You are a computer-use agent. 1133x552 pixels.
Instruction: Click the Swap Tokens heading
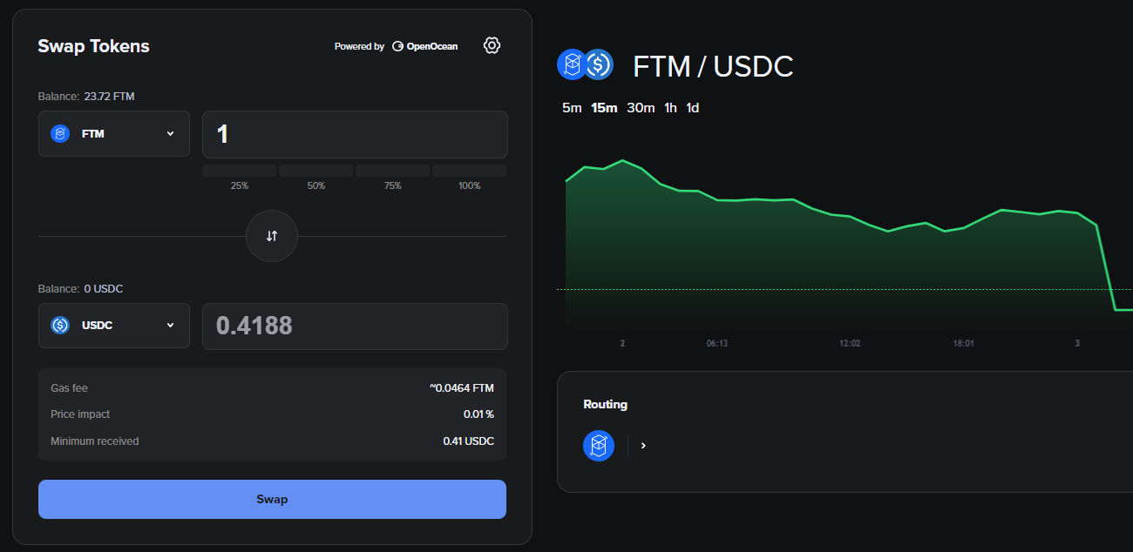click(x=93, y=46)
